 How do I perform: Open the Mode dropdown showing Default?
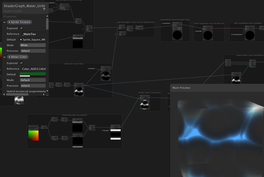point(33,80)
